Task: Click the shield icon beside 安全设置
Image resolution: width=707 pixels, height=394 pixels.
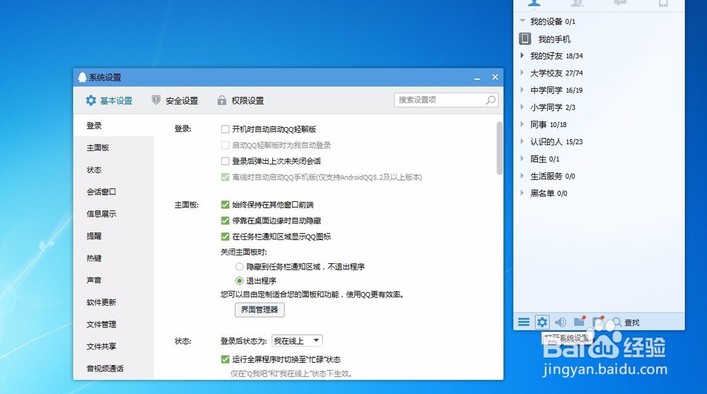Action: (156, 100)
